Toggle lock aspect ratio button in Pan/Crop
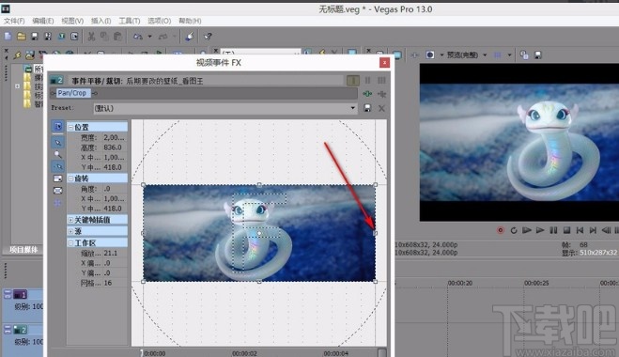This screenshot has height=357, width=619. coord(57,178)
